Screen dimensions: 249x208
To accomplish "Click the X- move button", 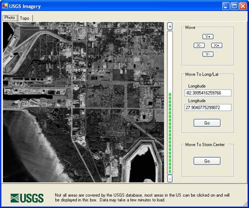I will [x=199, y=45].
